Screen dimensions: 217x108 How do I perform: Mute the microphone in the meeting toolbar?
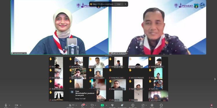click(x=6, y=105)
